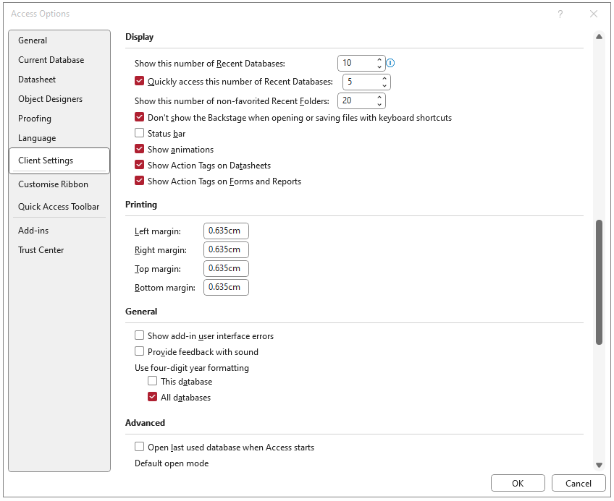This screenshot has height=501, width=614.
Task: Toggle Provide feedback with sound
Action: pos(140,352)
